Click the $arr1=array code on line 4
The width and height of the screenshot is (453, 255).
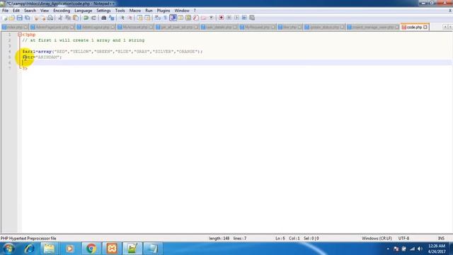click(x=37, y=52)
